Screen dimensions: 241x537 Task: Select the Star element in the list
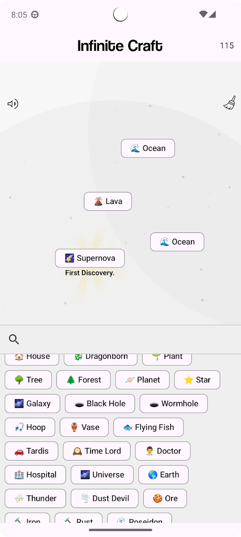click(x=197, y=380)
